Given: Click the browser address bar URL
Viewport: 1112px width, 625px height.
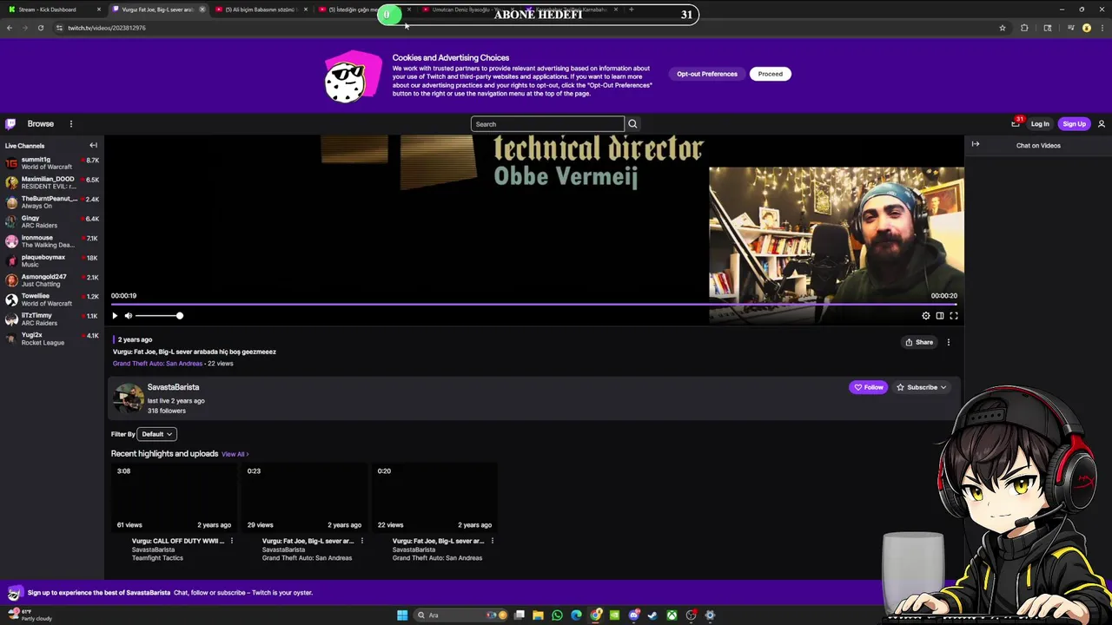Looking at the screenshot, I should pyautogui.click(x=107, y=28).
